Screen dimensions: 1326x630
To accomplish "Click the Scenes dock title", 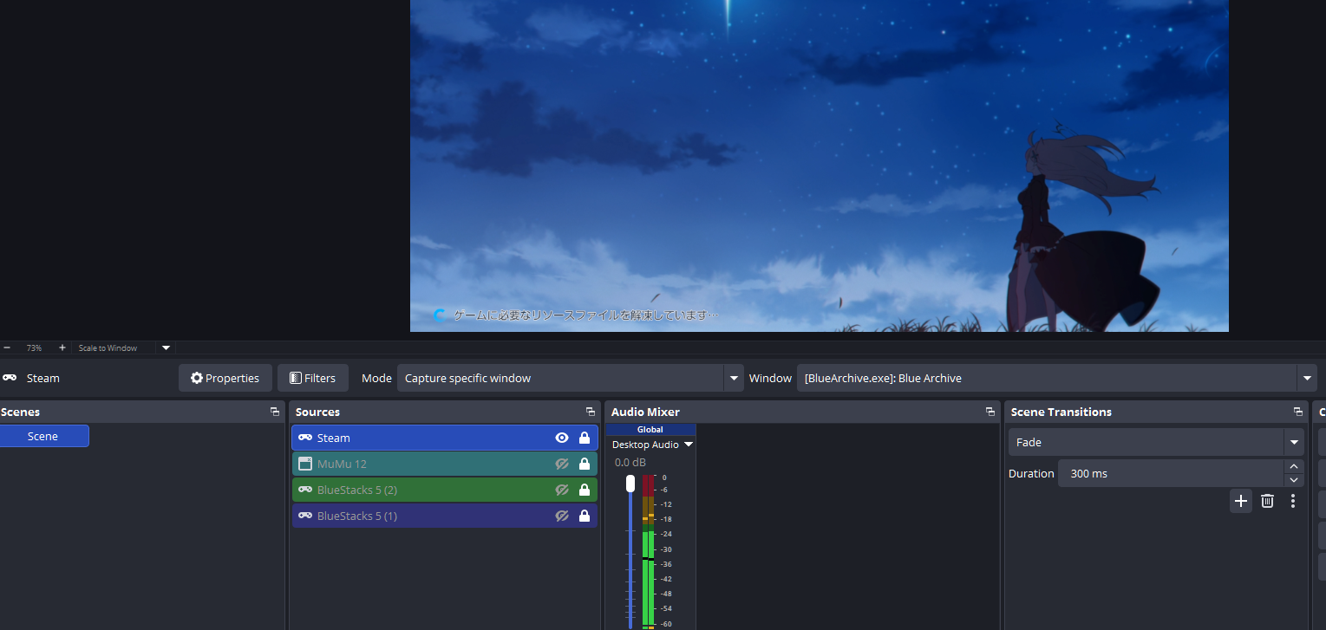I will click(21, 412).
